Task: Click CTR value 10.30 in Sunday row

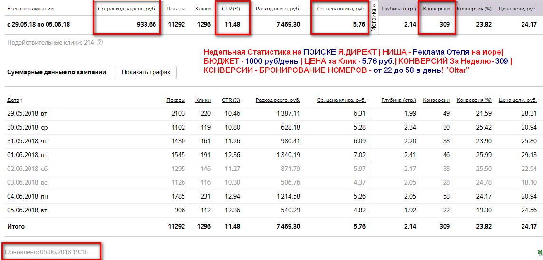Action: [233, 183]
